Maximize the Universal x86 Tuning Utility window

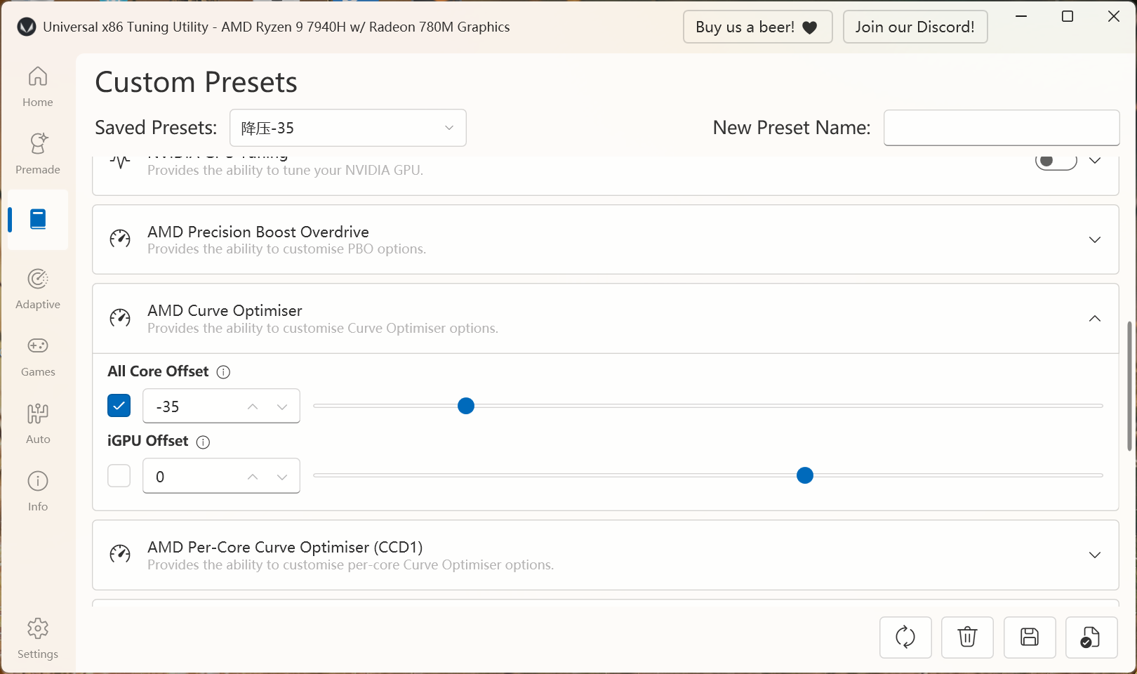pos(1068,16)
